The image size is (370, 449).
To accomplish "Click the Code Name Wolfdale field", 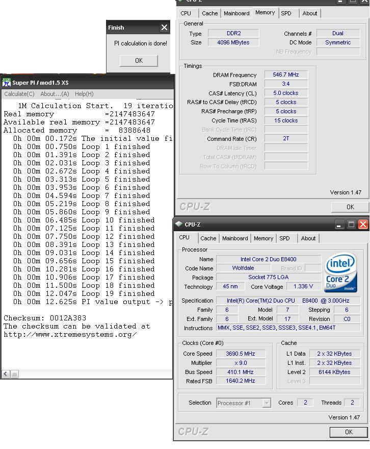I will pyautogui.click(x=243, y=268).
